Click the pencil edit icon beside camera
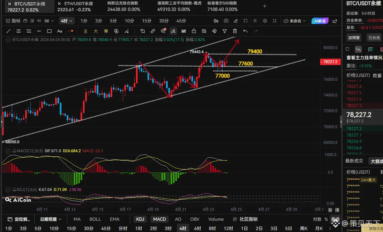Screen dimensions: 383x232 236,21
